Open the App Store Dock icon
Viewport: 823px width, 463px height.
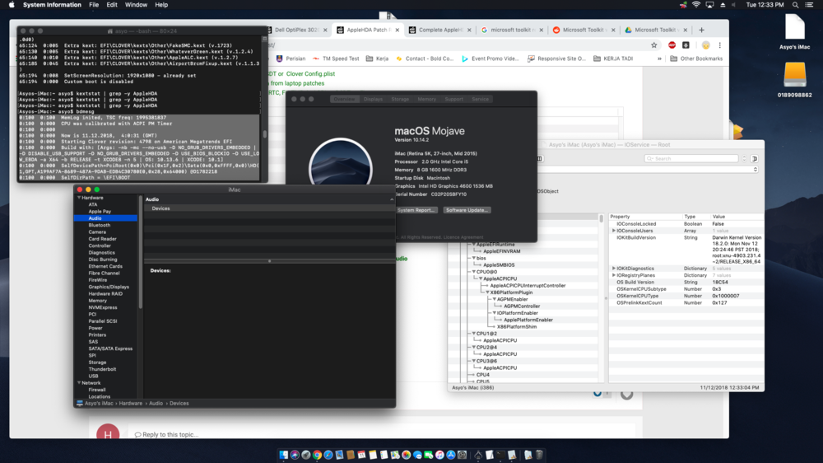[x=451, y=455]
